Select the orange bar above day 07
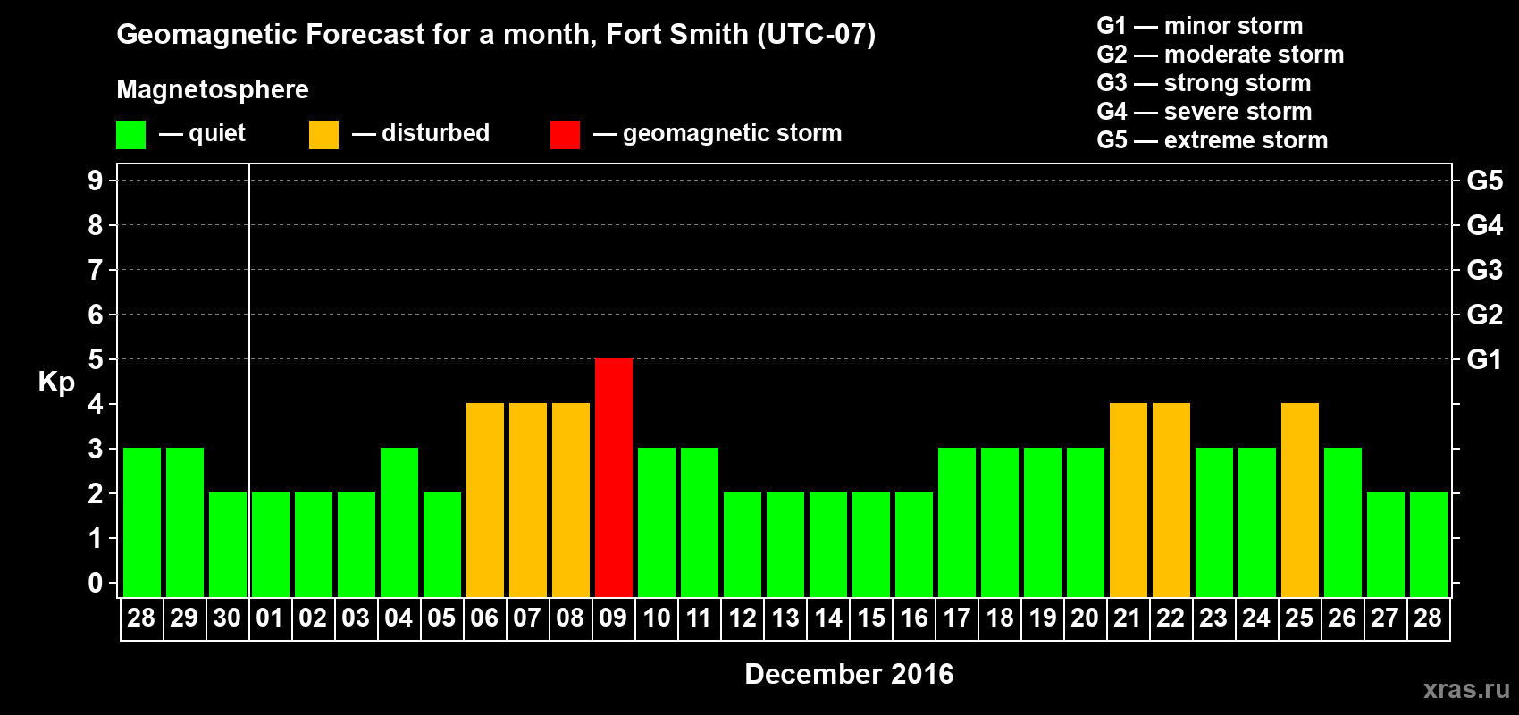The image size is (1519, 715). point(528,500)
